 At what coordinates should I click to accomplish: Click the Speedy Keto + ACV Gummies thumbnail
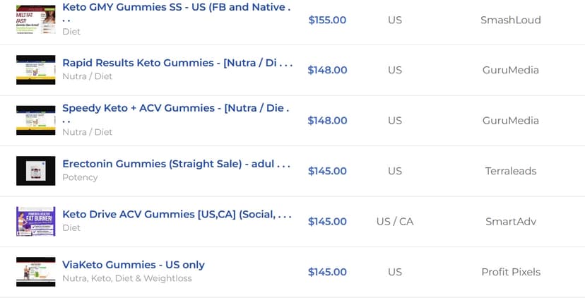pyautogui.click(x=36, y=120)
